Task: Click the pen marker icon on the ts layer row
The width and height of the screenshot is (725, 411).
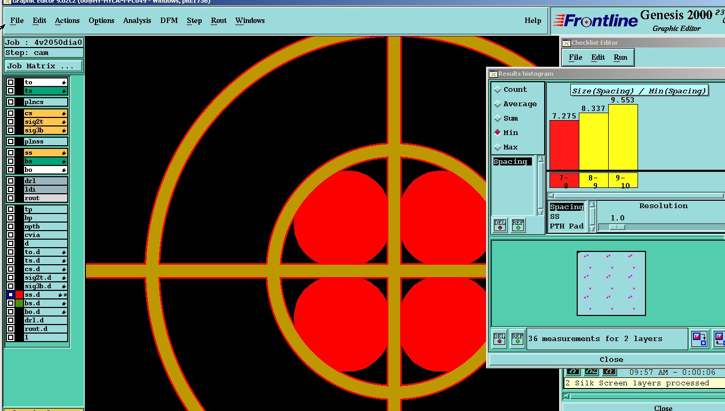Action: [x=64, y=91]
